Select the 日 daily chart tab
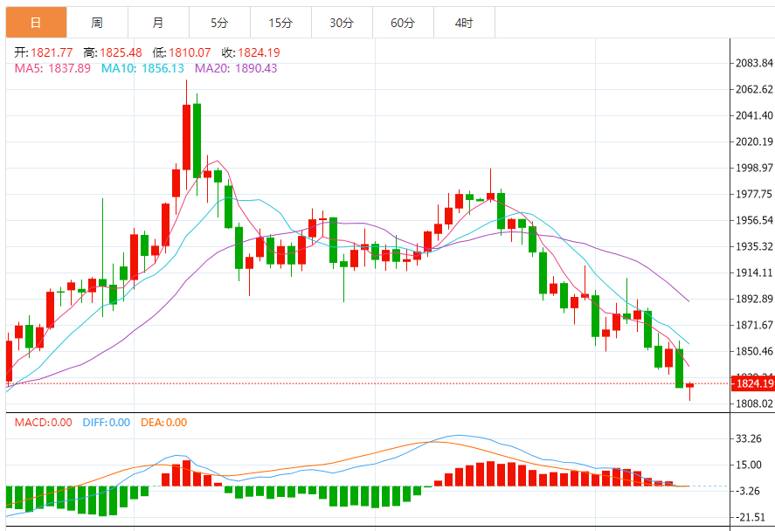 pyautogui.click(x=36, y=23)
